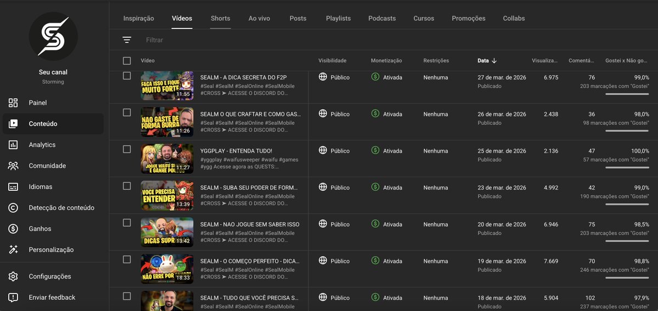Click monetization dollar icon for A DICA SECRETA DO F2P
658x311 pixels.
tap(375, 77)
